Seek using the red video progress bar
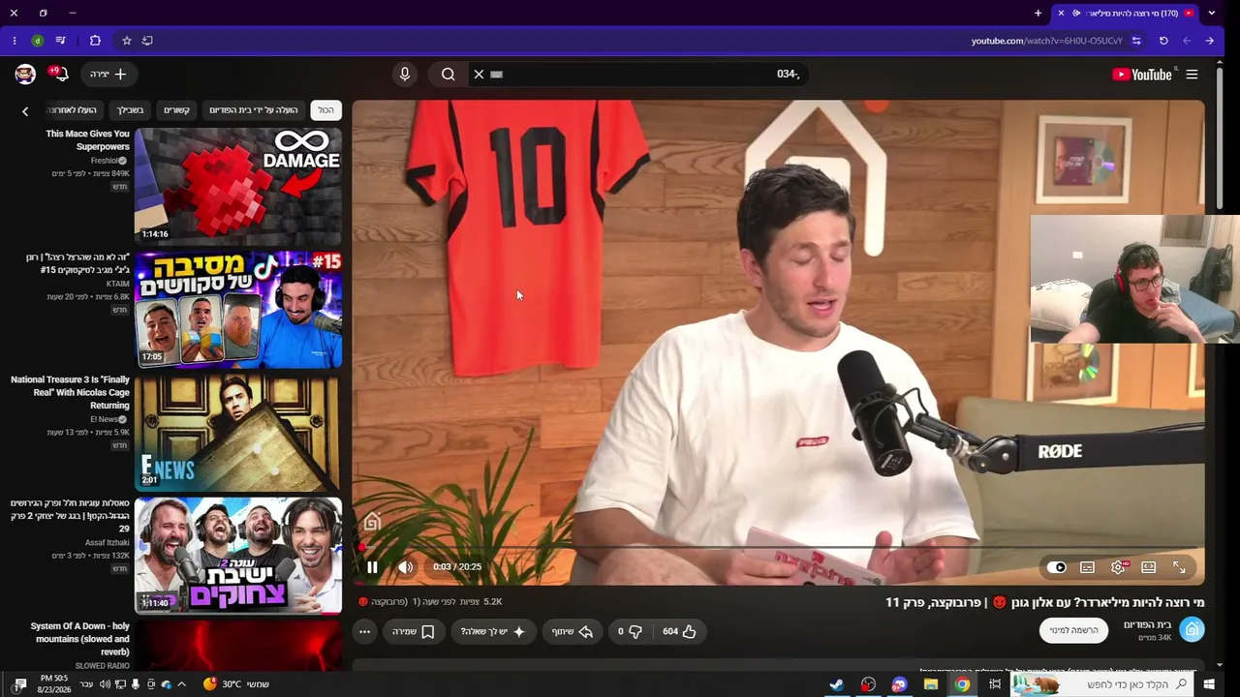Screen dimensions: 1240x697 (778, 547)
